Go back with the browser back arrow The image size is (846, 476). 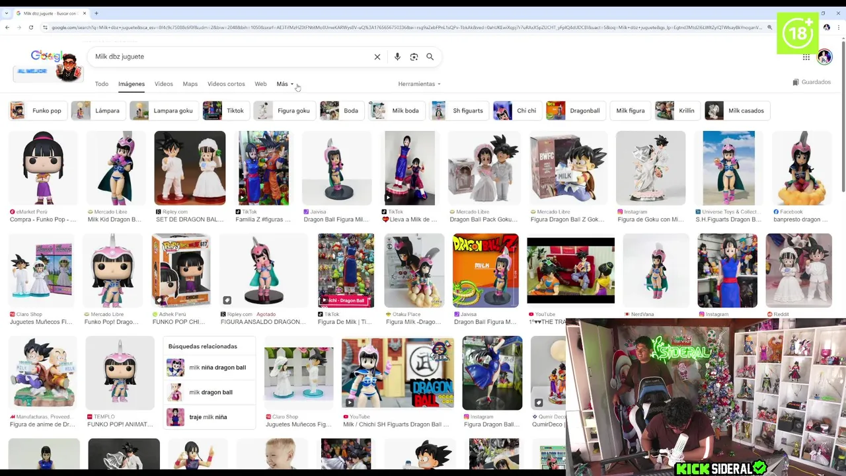(7, 28)
